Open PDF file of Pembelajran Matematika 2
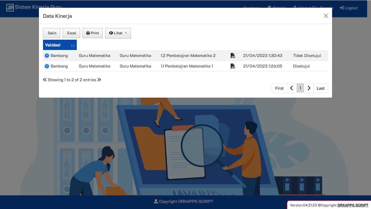The width and height of the screenshot is (371, 209). coord(233,56)
